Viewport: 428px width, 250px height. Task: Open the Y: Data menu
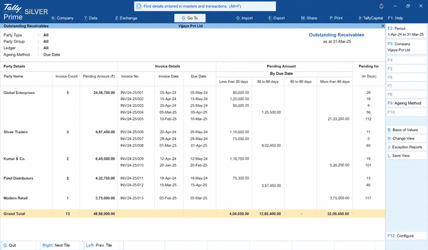tap(91, 18)
